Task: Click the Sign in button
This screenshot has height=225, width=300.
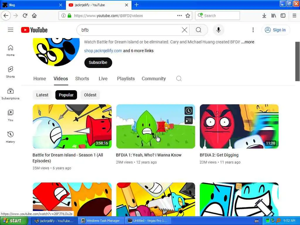Action: point(275,30)
